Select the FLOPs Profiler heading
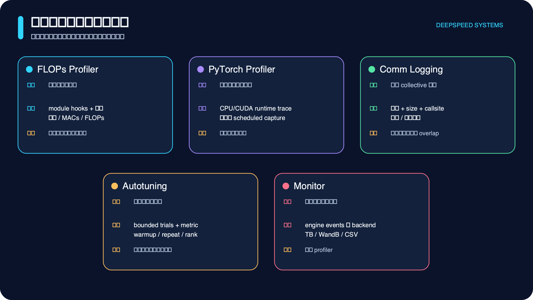The width and height of the screenshot is (533, 300). [68, 69]
